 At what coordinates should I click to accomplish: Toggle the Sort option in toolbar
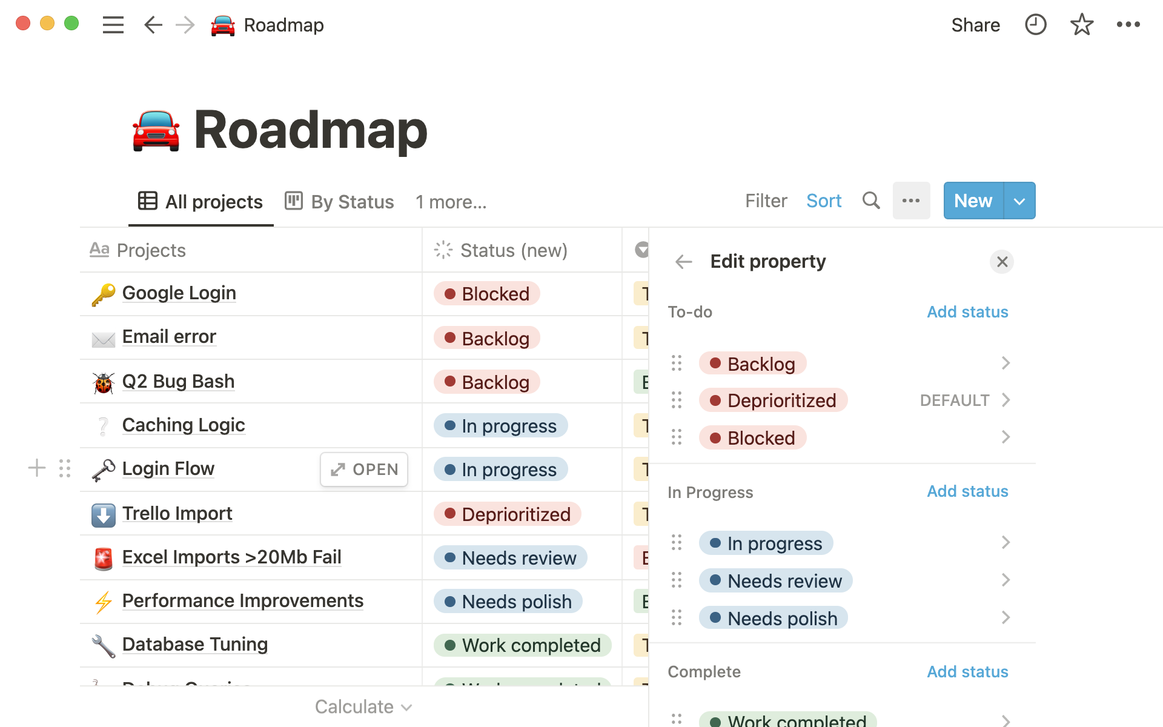pyautogui.click(x=824, y=201)
